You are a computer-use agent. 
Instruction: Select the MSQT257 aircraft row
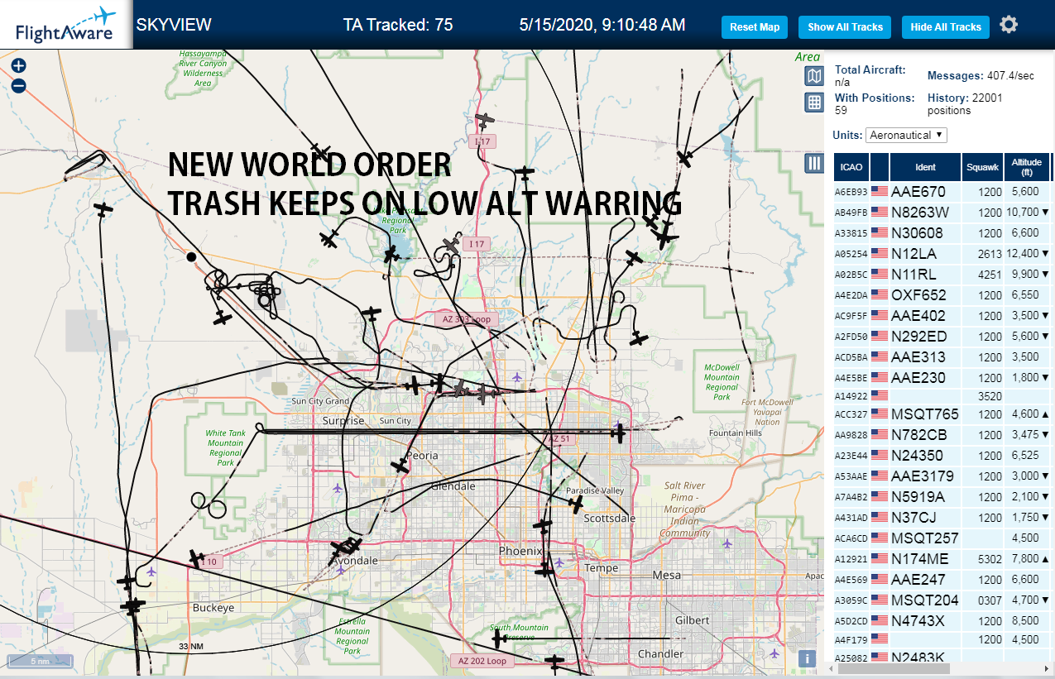[942, 538]
